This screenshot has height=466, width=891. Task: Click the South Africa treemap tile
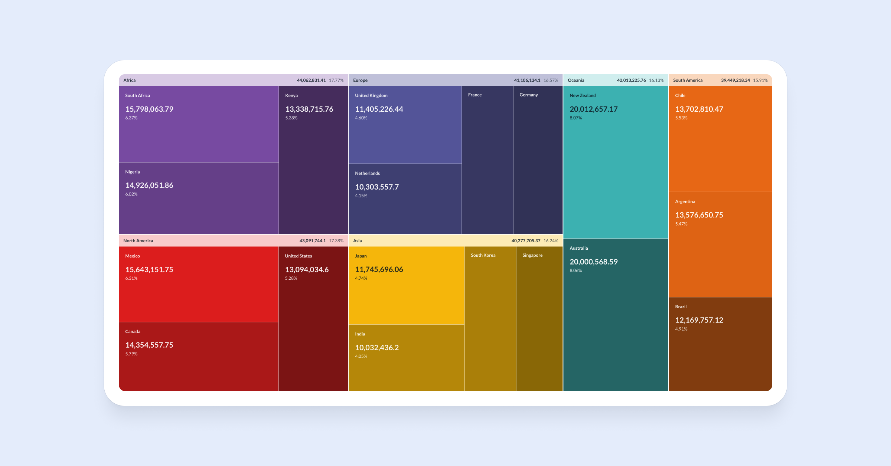pos(199,124)
